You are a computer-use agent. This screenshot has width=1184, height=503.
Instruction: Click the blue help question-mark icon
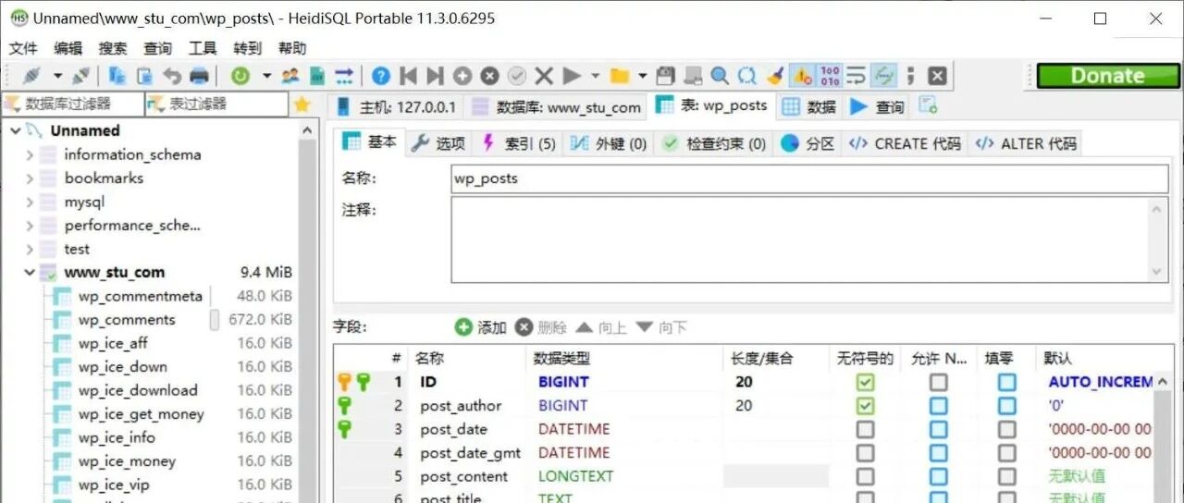tap(381, 76)
